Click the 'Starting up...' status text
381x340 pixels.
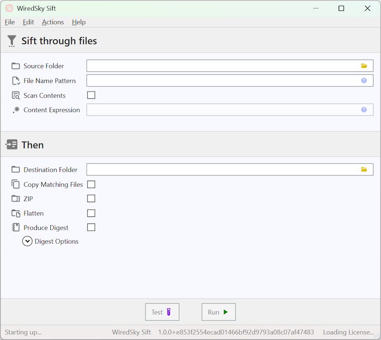[x=23, y=332]
